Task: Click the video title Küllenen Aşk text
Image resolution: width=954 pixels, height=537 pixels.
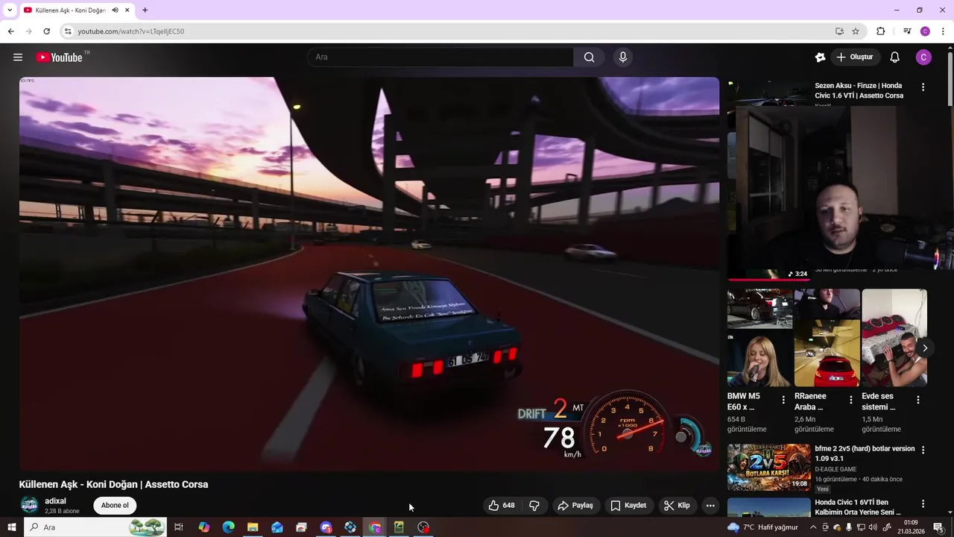Action: click(113, 485)
